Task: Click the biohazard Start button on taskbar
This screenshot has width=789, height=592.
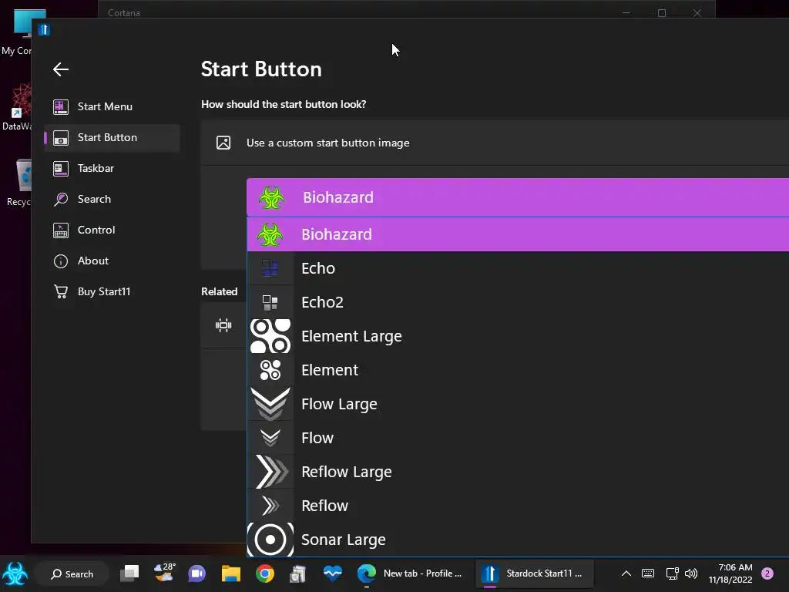Action: click(15, 573)
